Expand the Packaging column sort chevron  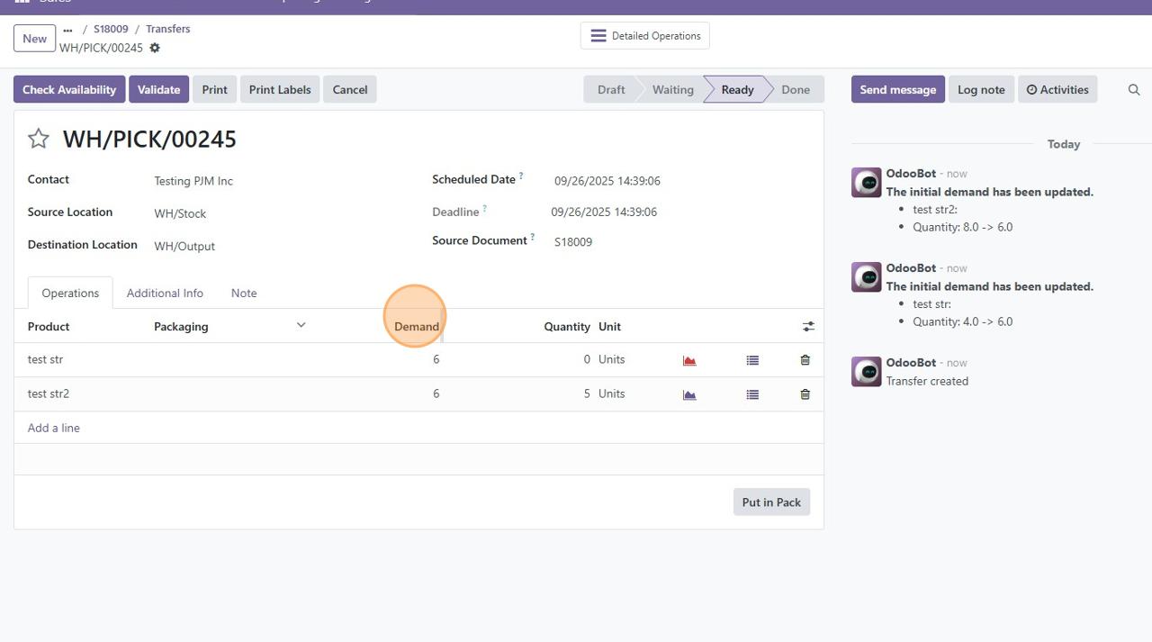[301, 325]
